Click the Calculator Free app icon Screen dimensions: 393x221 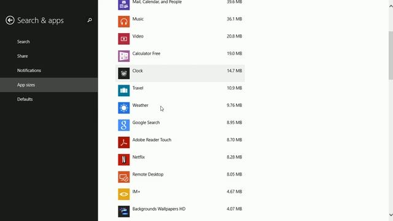click(124, 56)
